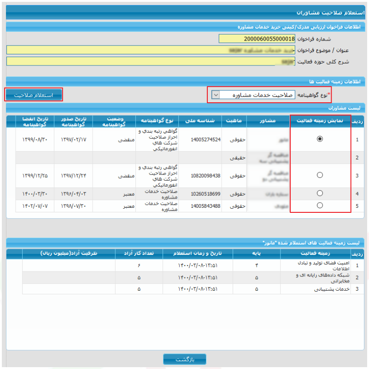Click the بازگشت button

[x=185, y=359]
